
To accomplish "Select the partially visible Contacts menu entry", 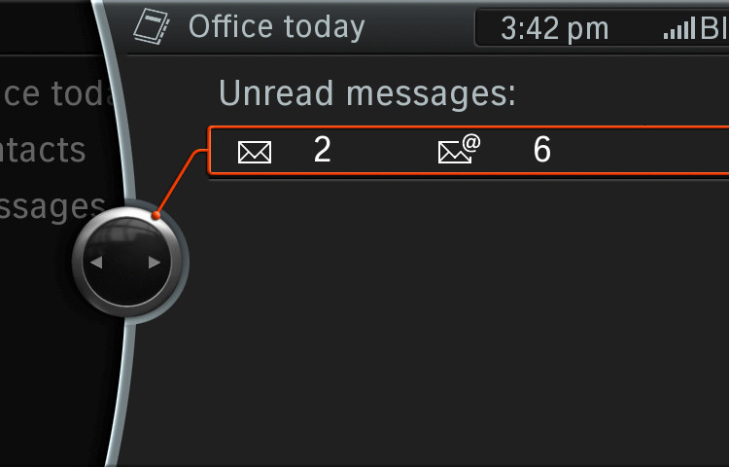I will 43,150.
